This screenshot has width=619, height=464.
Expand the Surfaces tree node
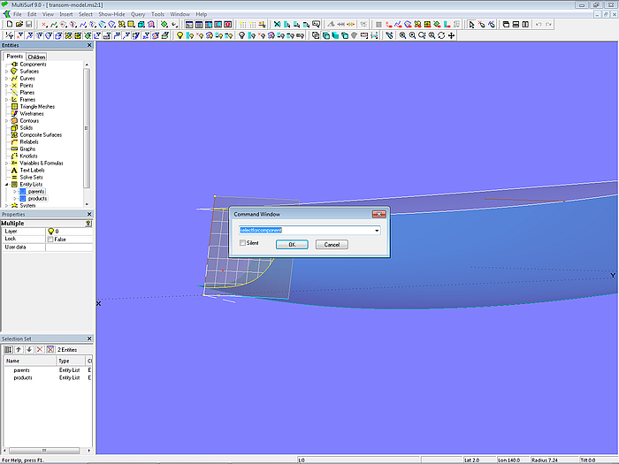pyautogui.click(x=6, y=72)
